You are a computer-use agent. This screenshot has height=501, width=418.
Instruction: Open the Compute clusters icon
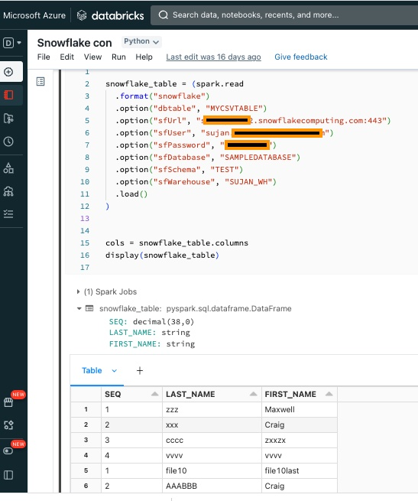pyautogui.click(x=8, y=191)
